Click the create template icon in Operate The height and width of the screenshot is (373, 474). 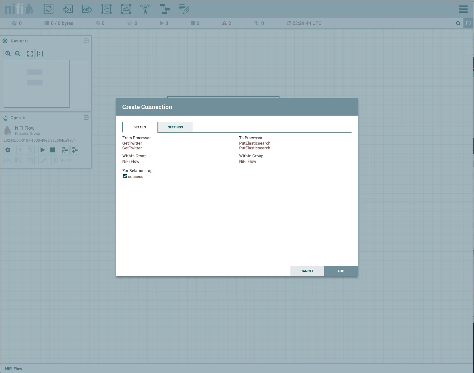(x=65, y=150)
